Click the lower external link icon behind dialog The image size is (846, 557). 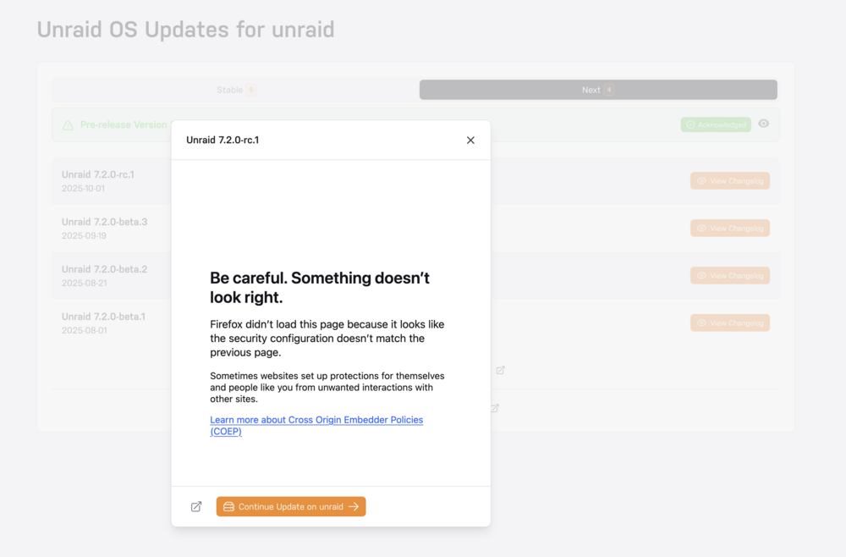pos(495,408)
